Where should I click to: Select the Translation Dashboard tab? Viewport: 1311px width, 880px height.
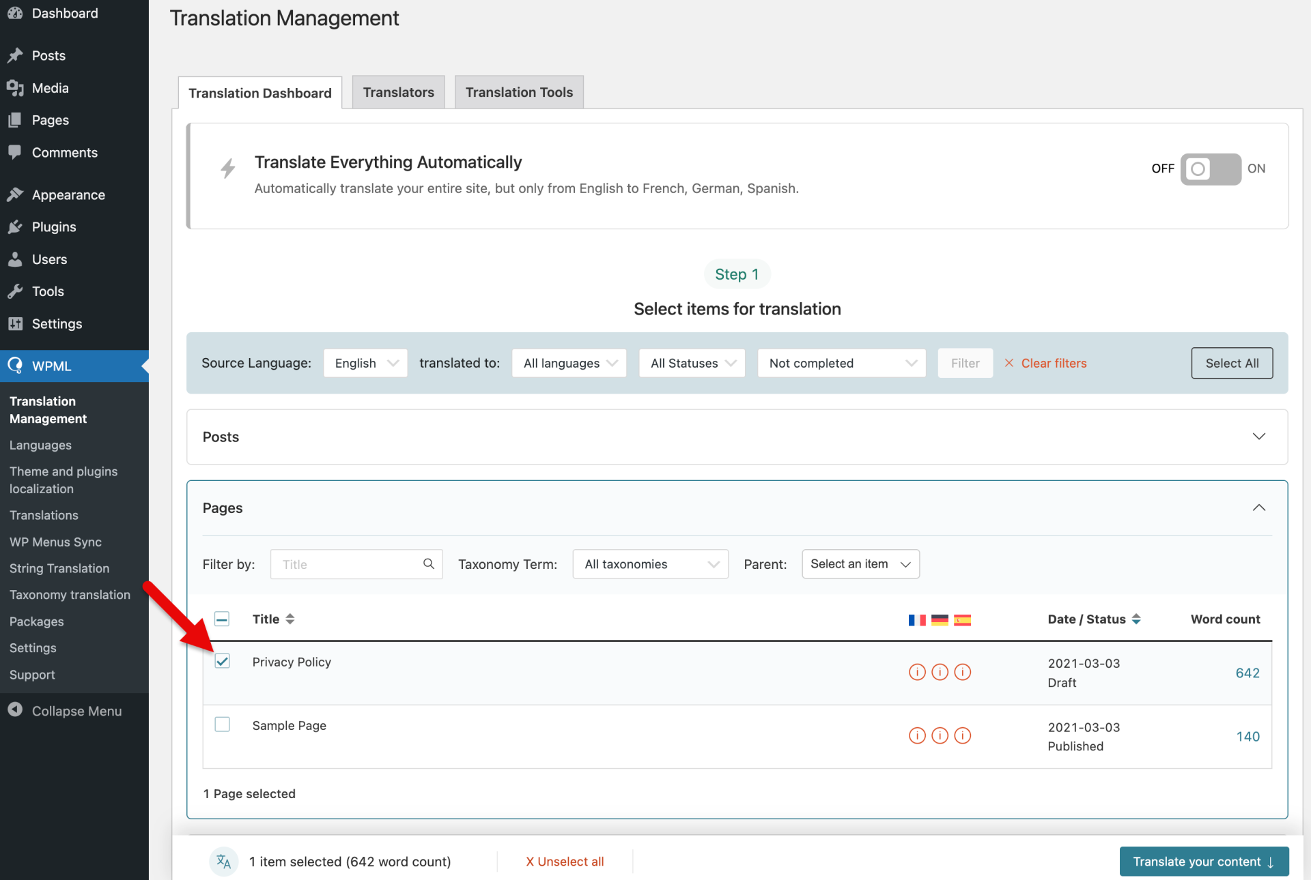click(260, 93)
